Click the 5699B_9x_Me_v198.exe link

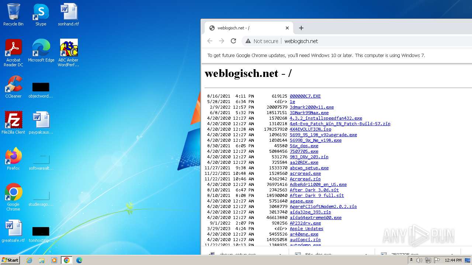click(x=316, y=140)
